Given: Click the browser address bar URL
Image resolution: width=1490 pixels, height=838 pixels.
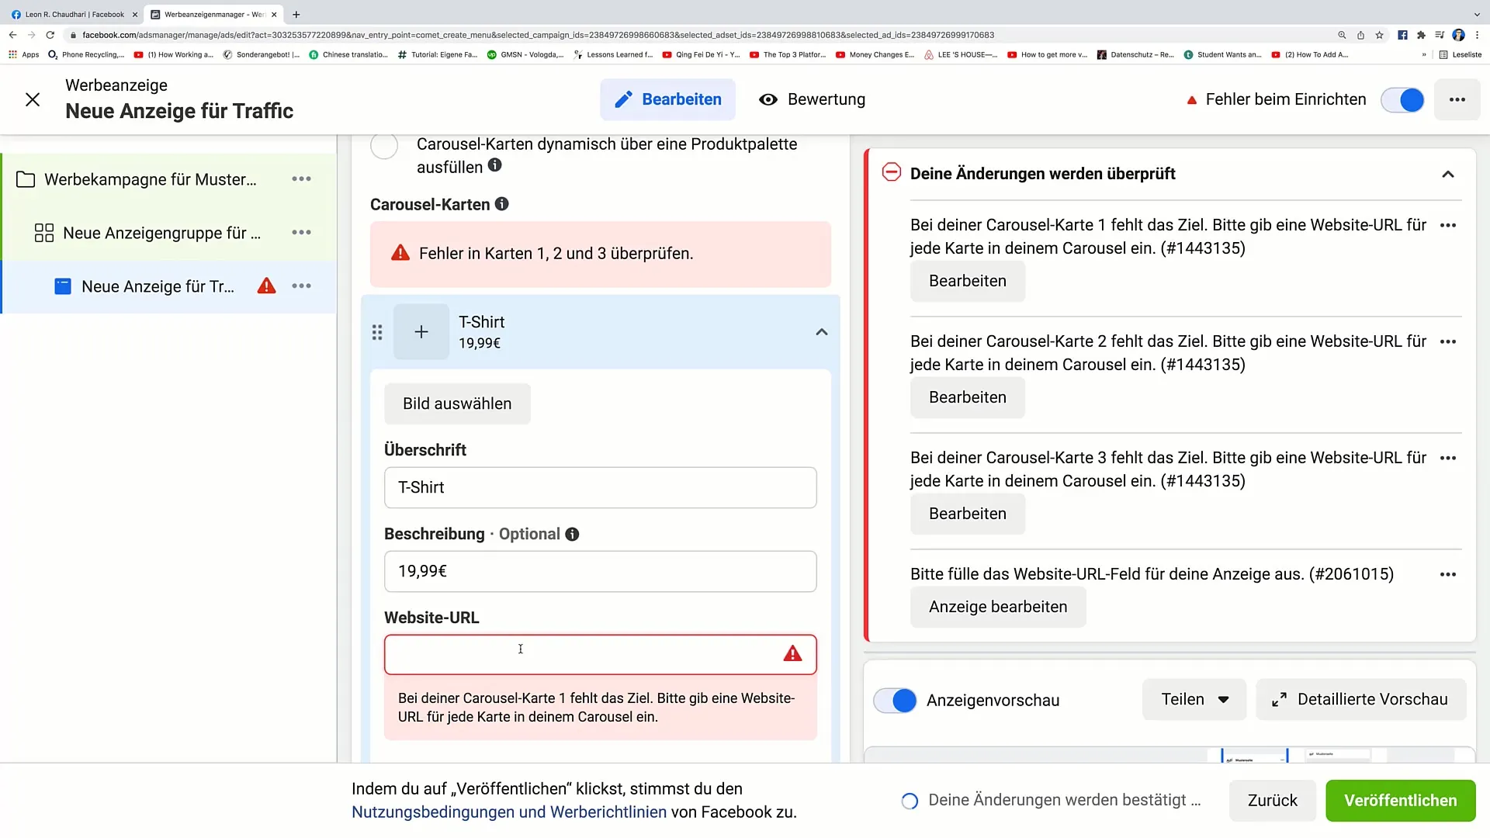Looking at the screenshot, I should (538, 35).
